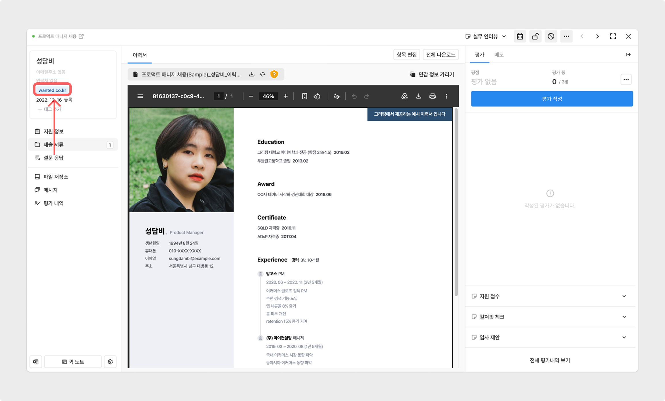
Task: Click the 항목 편집 button
Action: pyautogui.click(x=406, y=54)
